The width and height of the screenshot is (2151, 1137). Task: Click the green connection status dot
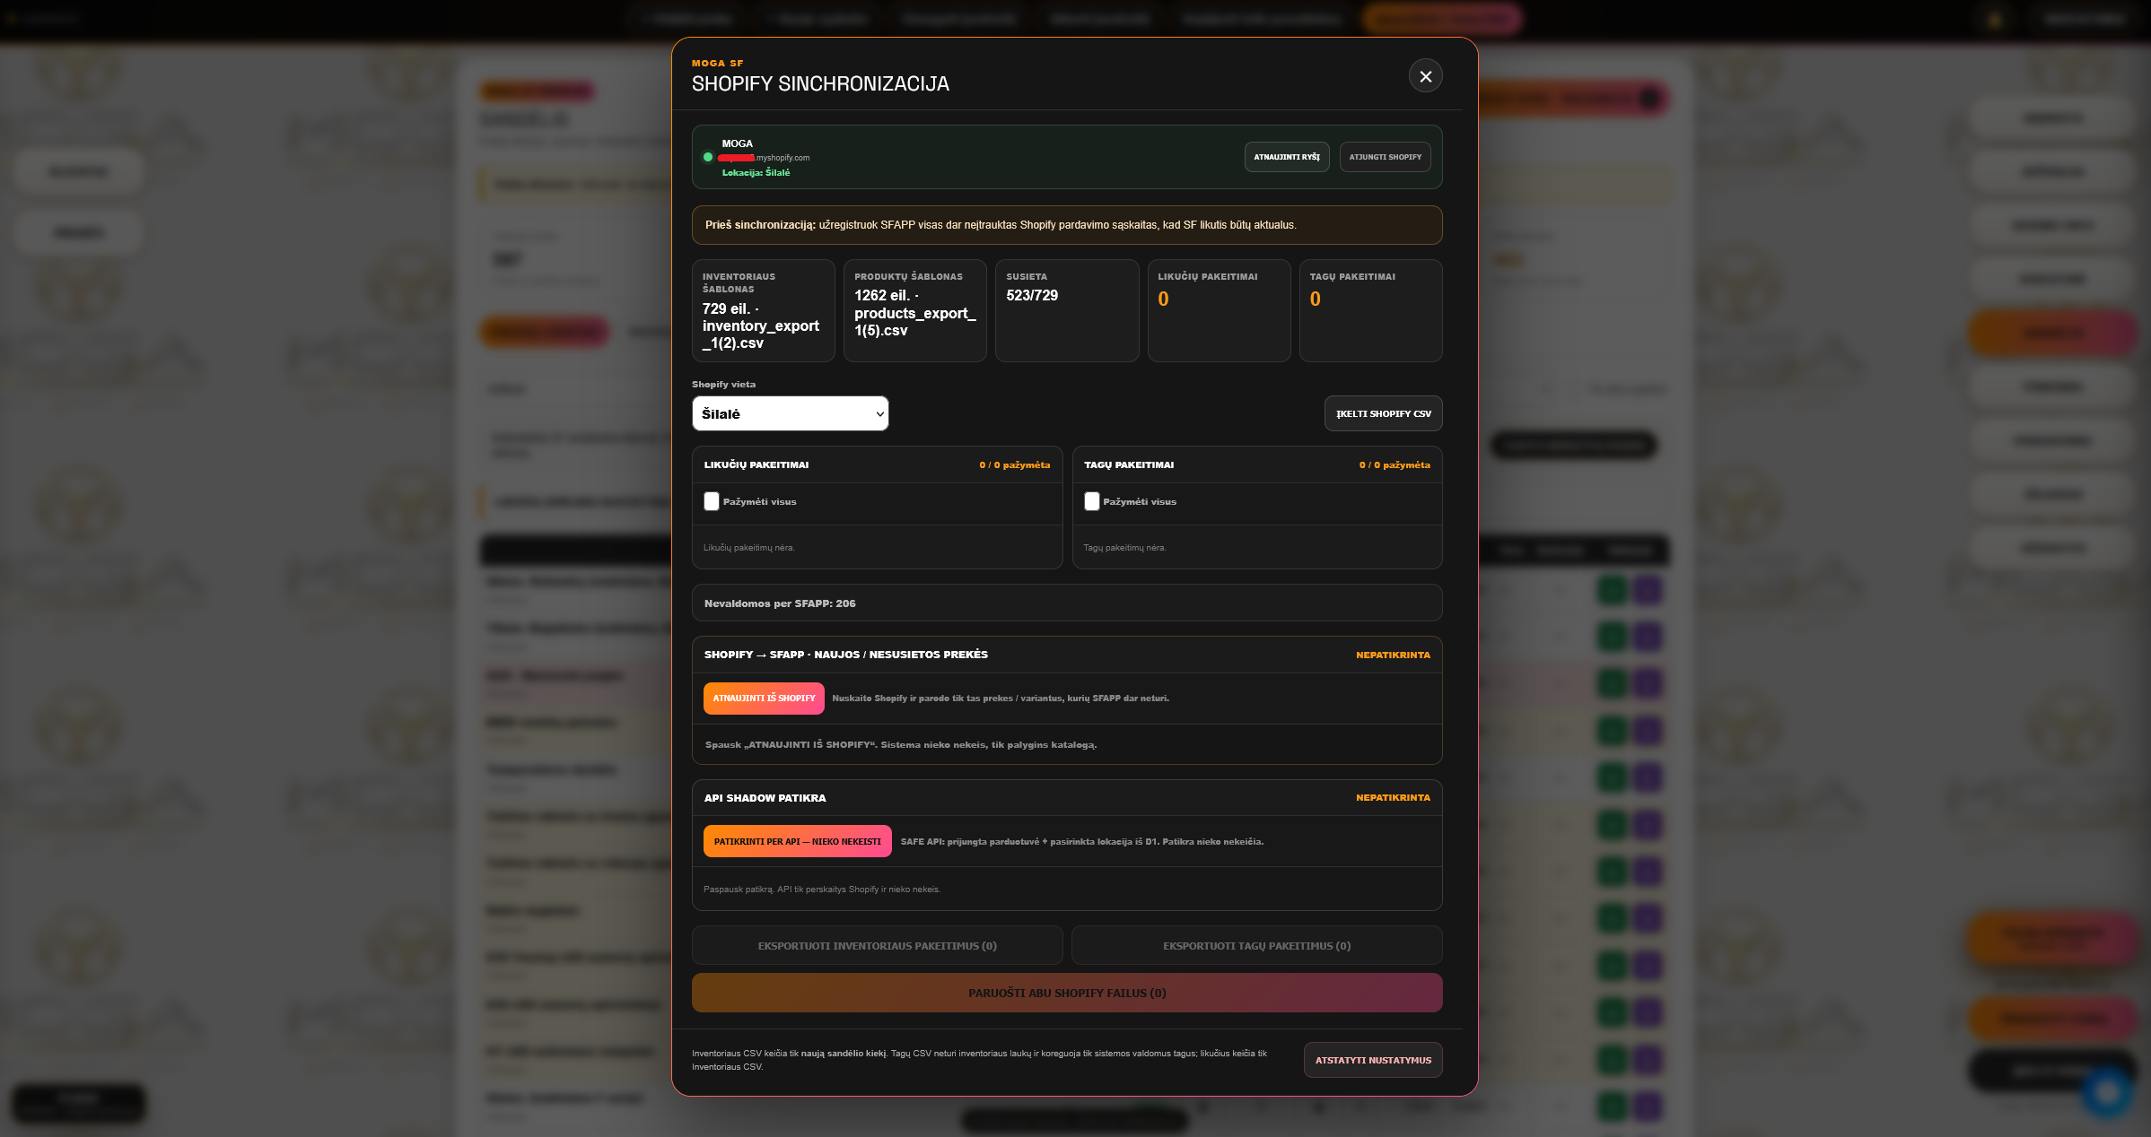(x=708, y=157)
